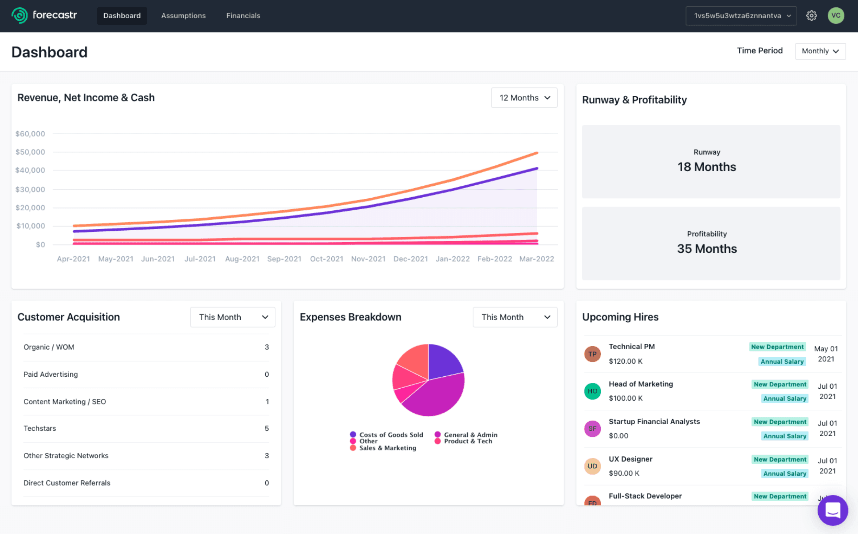Click the HO avatar for Head of Marketing
This screenshot has height=534, width=858.
click(x=592, y=391)
